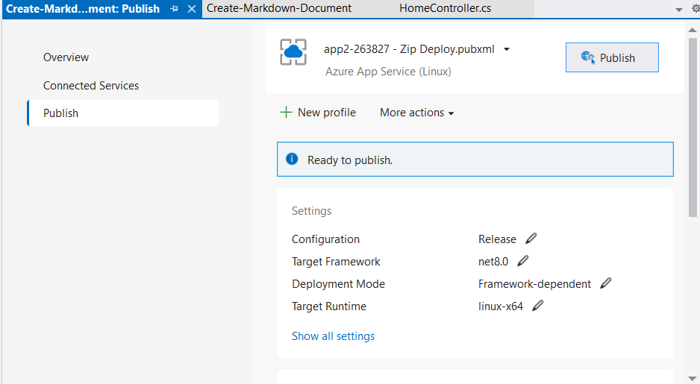The width and height of the screenshot is (700, 384).
Task: Click the green plus icon for New profile
Action: 286,113
